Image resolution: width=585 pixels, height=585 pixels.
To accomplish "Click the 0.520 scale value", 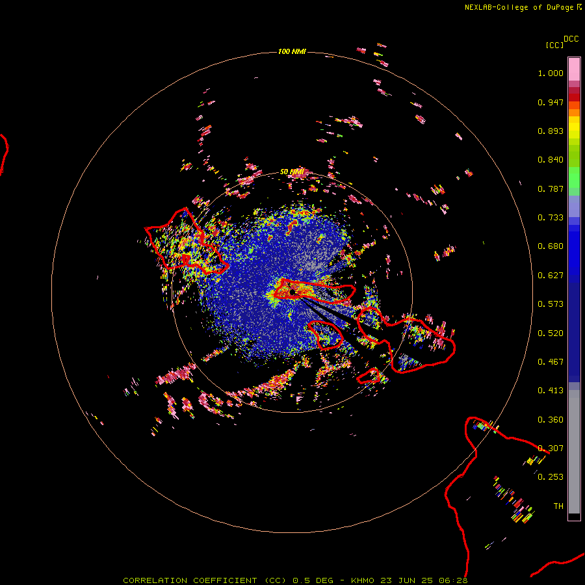I will [x=551, y=333].
